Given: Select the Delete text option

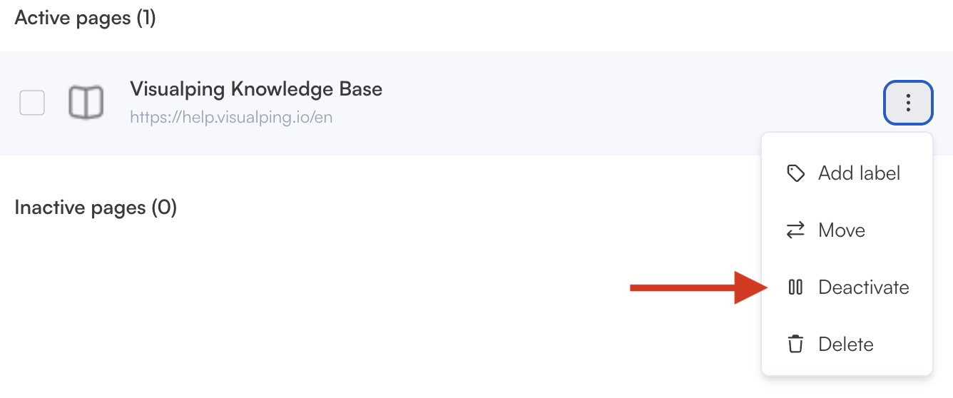Looking at the screenshot, I should pos(846,345).
